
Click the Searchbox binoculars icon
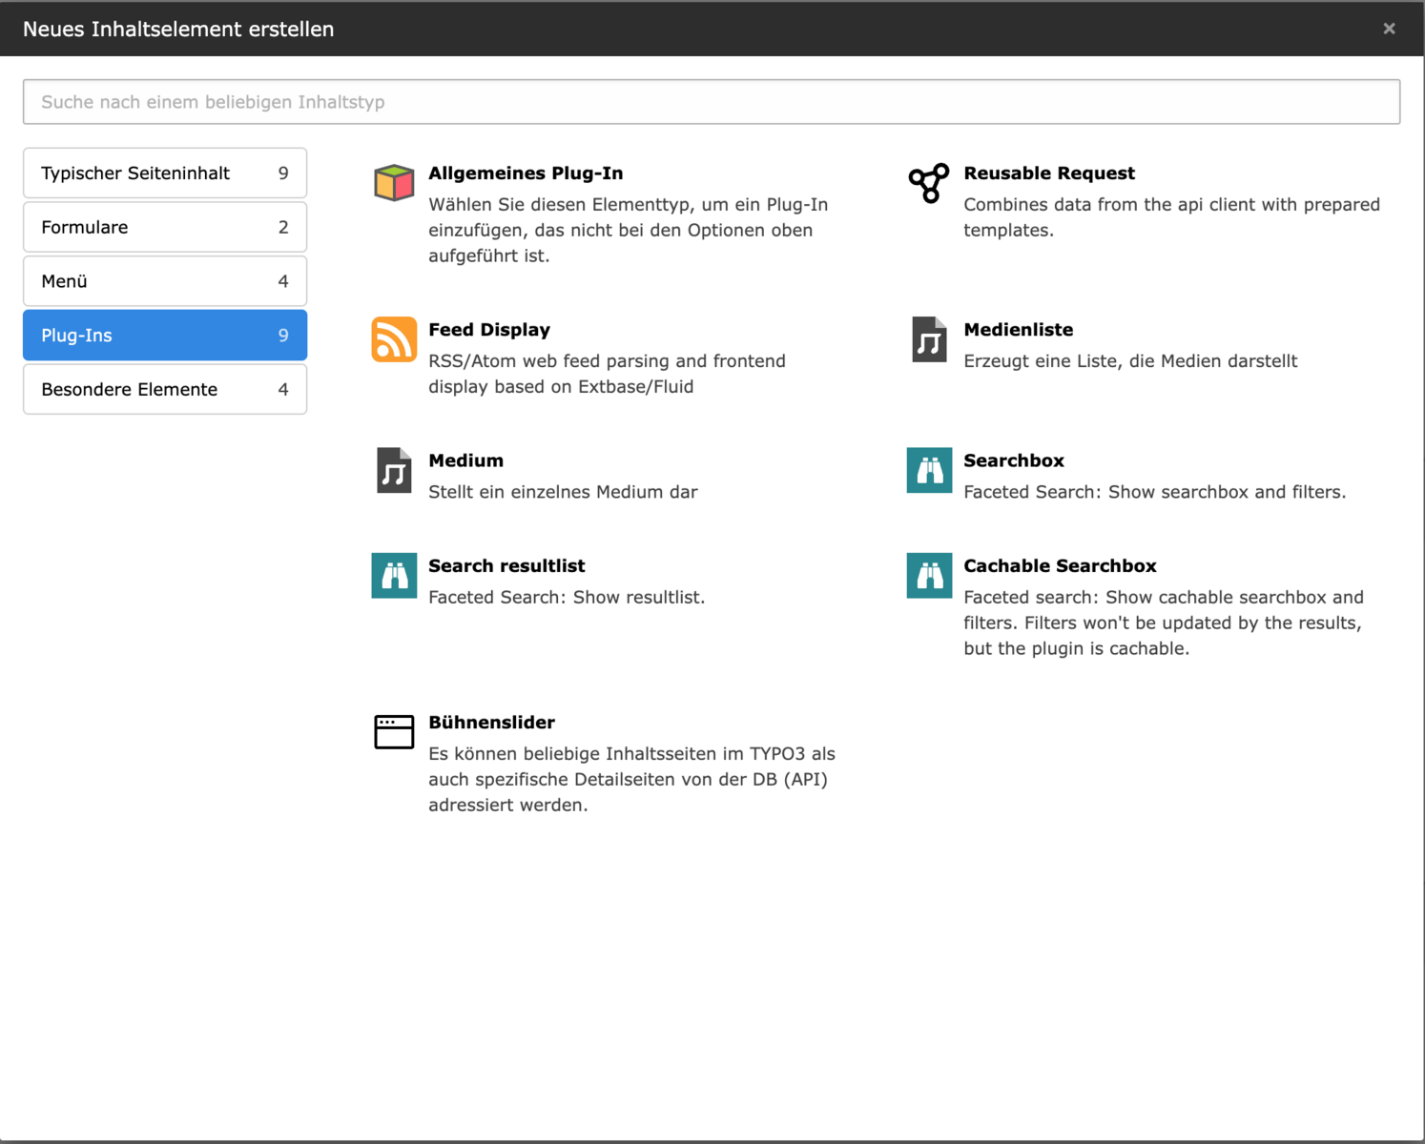click(x=929, y=471)
